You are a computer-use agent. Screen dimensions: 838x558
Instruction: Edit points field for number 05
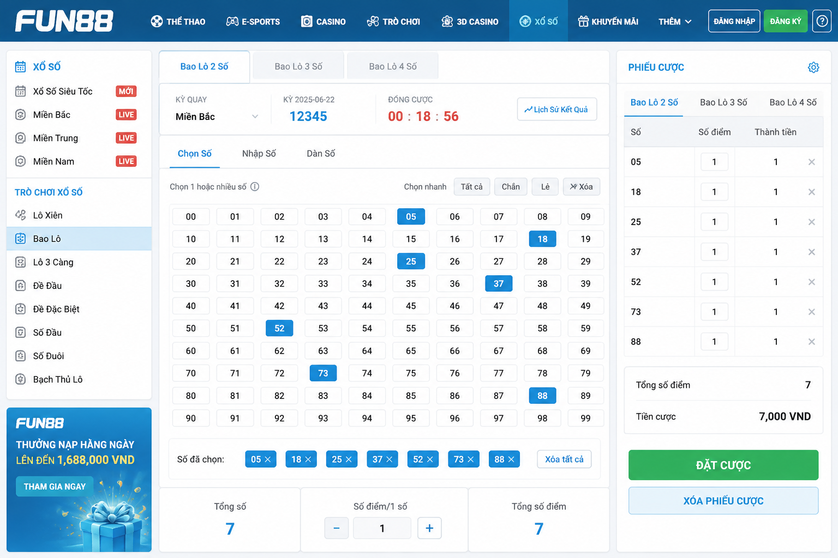714,162
